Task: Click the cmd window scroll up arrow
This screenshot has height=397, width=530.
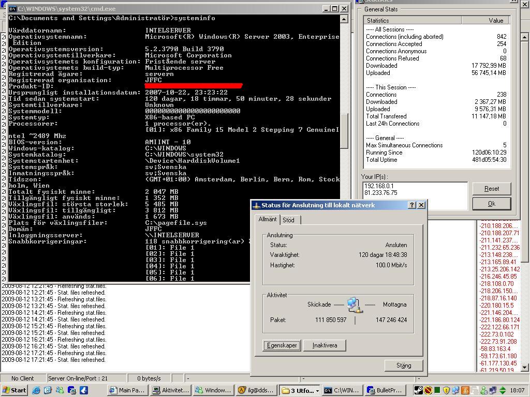Action: tap(344, 19)
